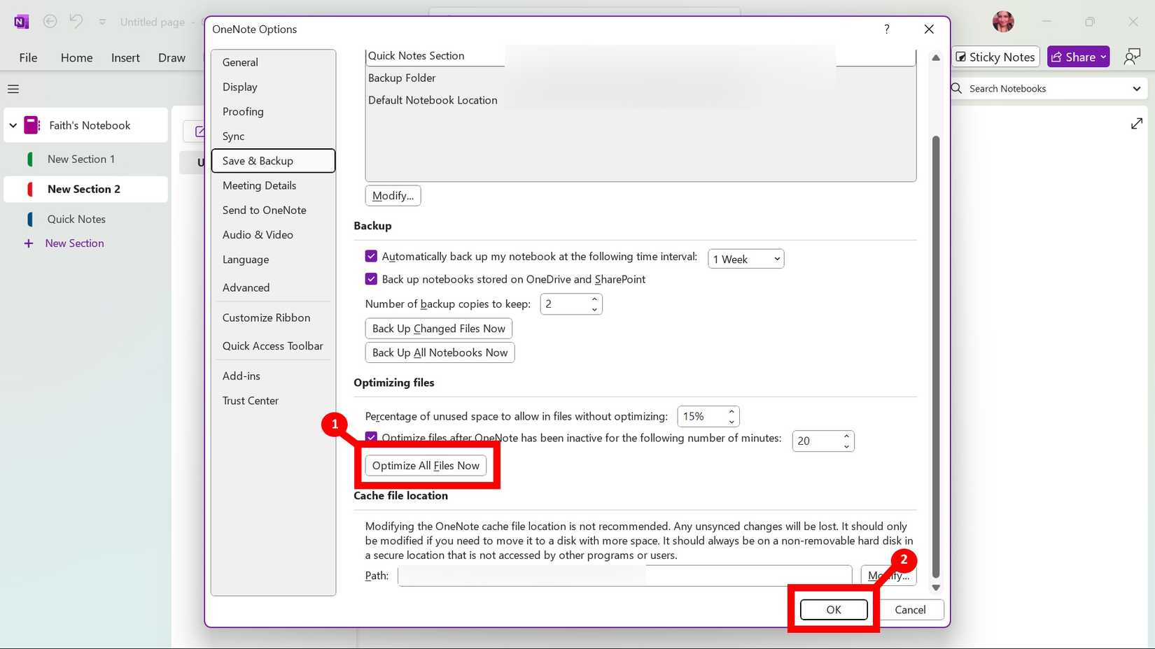Uncheck automatic notebook backup interval option
This screenshot has width=1155, height=649.
pyautogui.click(x=371, y=256)
